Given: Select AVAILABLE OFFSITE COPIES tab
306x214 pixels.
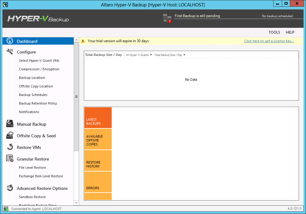Looking at the screenshot, I should point(98,139).
